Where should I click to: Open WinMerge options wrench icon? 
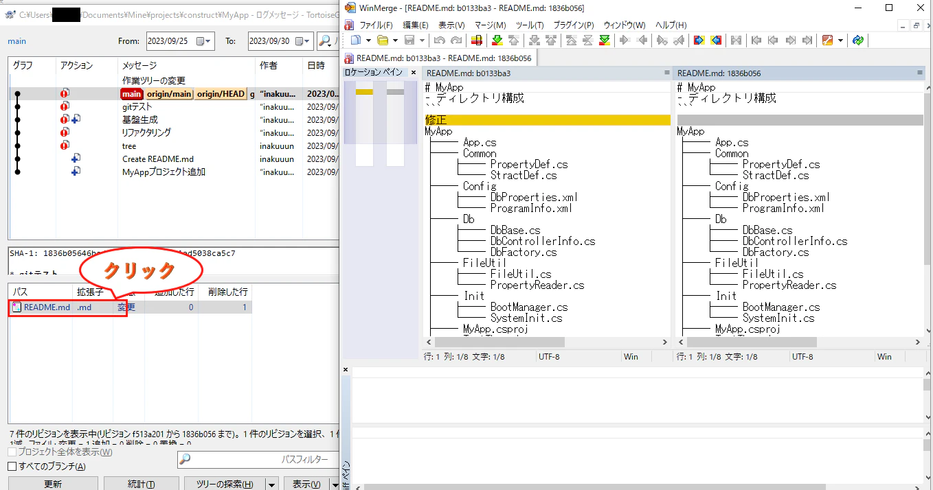pos(827,40)
